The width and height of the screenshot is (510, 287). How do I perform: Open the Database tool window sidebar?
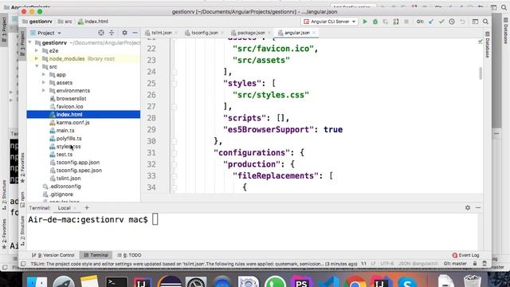click(x=487, y=45)
